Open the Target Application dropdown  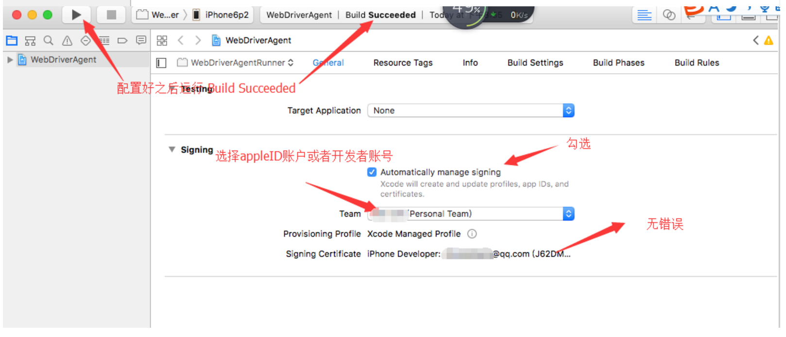click(471, 110)
